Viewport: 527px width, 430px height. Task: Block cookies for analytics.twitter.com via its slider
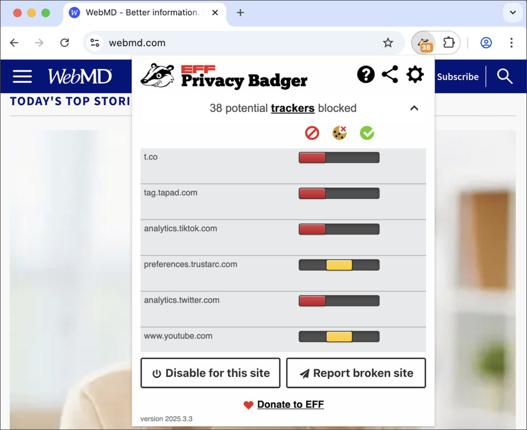coord(339,300)
